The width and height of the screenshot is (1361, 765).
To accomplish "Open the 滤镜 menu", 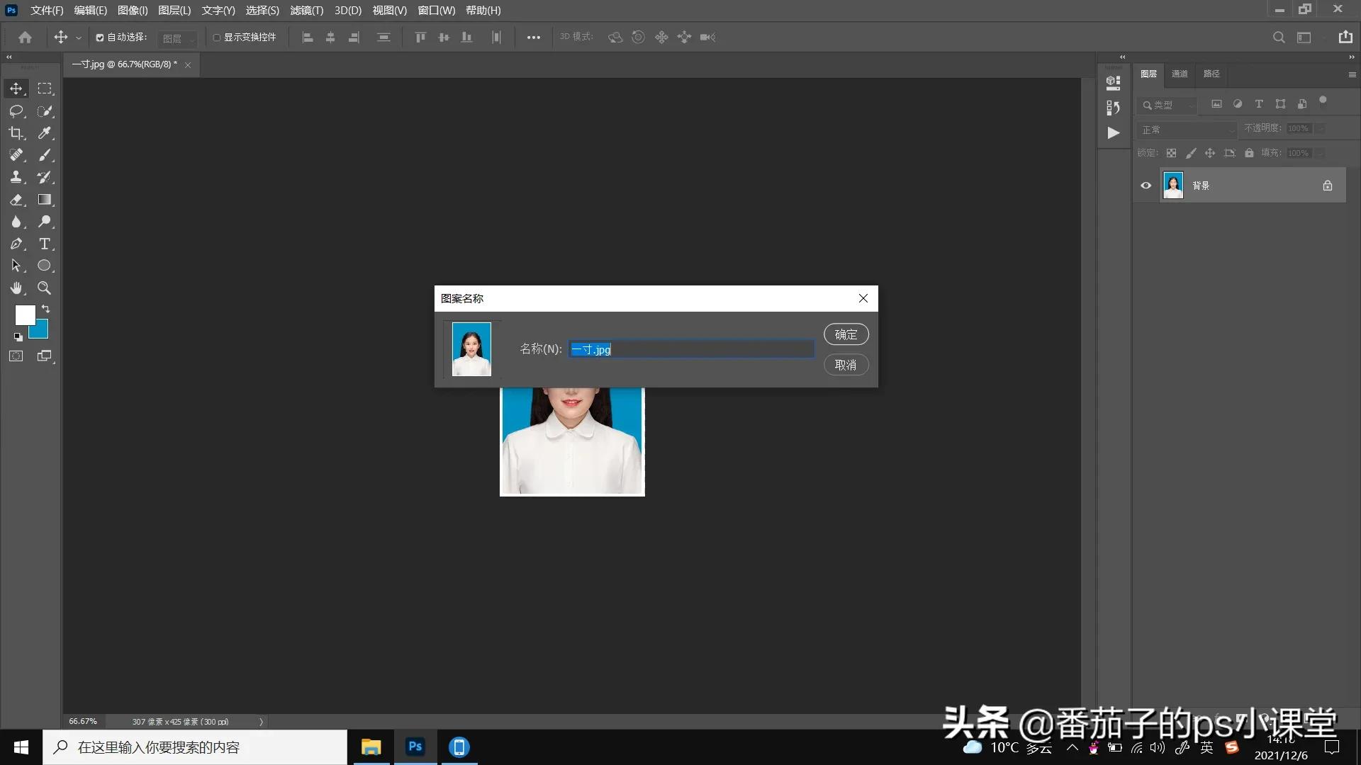I will [306, 11].
